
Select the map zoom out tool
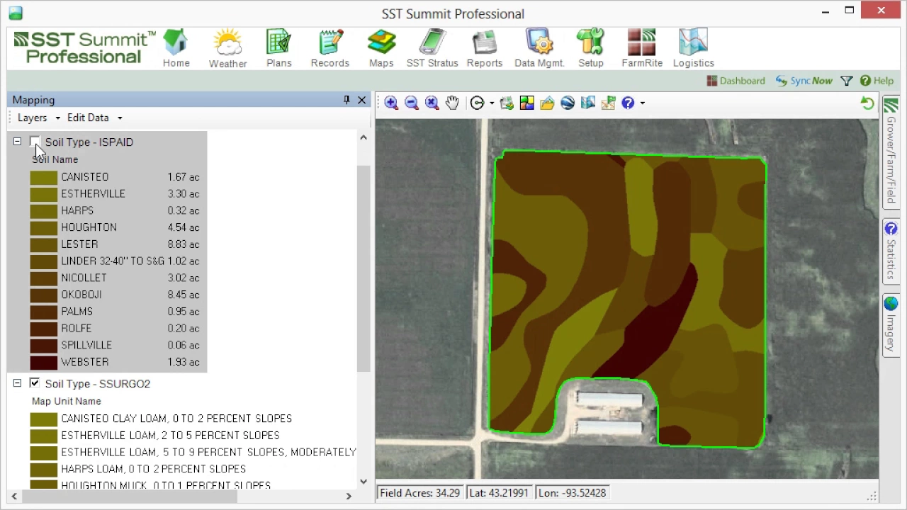(x=412, y=103)
